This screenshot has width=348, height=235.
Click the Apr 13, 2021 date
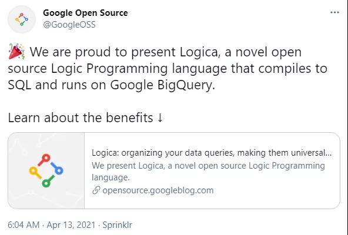point(71,225)
